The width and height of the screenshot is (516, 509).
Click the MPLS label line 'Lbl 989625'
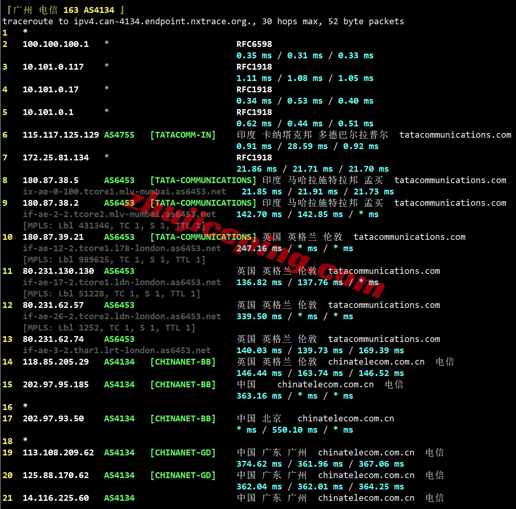tap(114, 260)
